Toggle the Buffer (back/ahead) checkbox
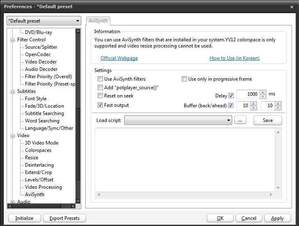The image size is (299, 226). coord(231,105)
